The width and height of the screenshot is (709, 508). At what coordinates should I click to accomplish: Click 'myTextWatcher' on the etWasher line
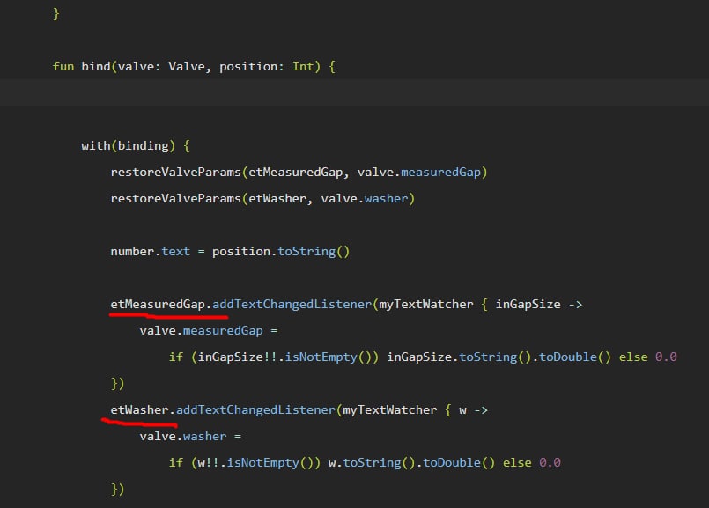click(x=390, y=410)
